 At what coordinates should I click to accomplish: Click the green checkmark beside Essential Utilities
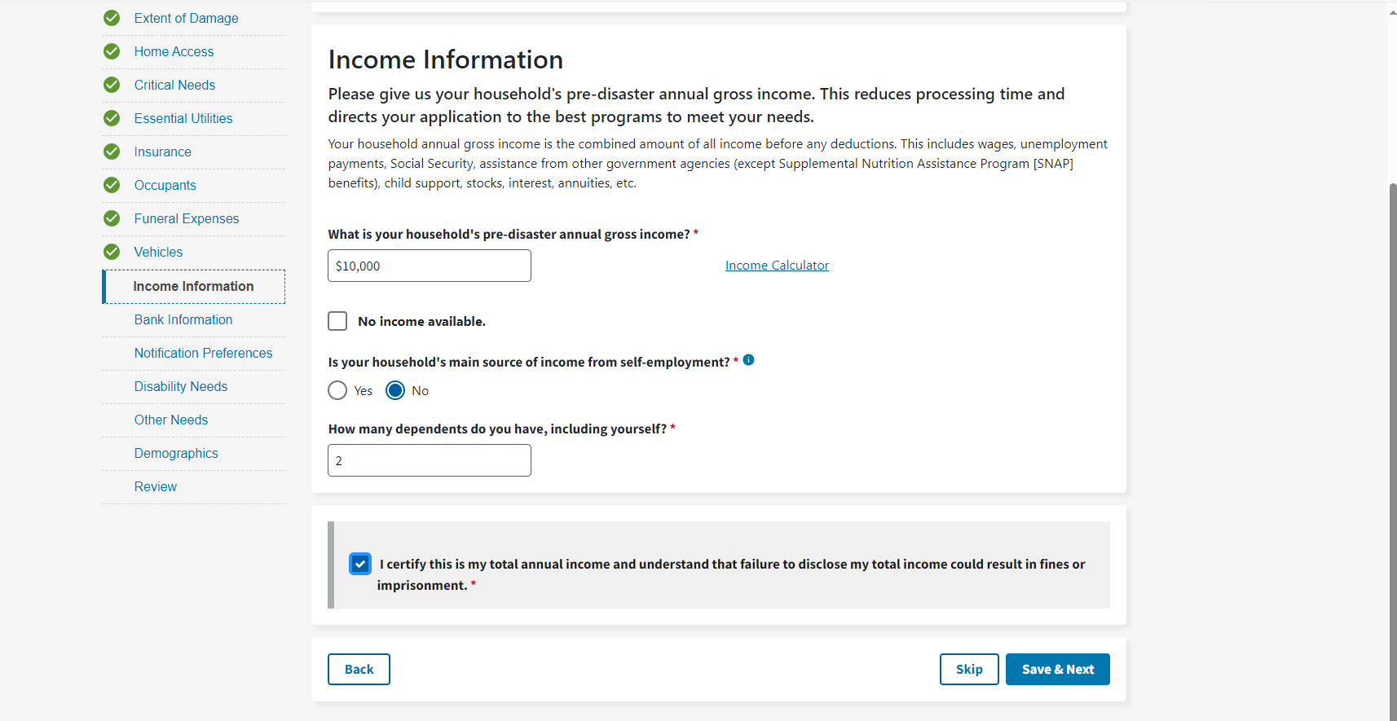click(x=112, y=118)
